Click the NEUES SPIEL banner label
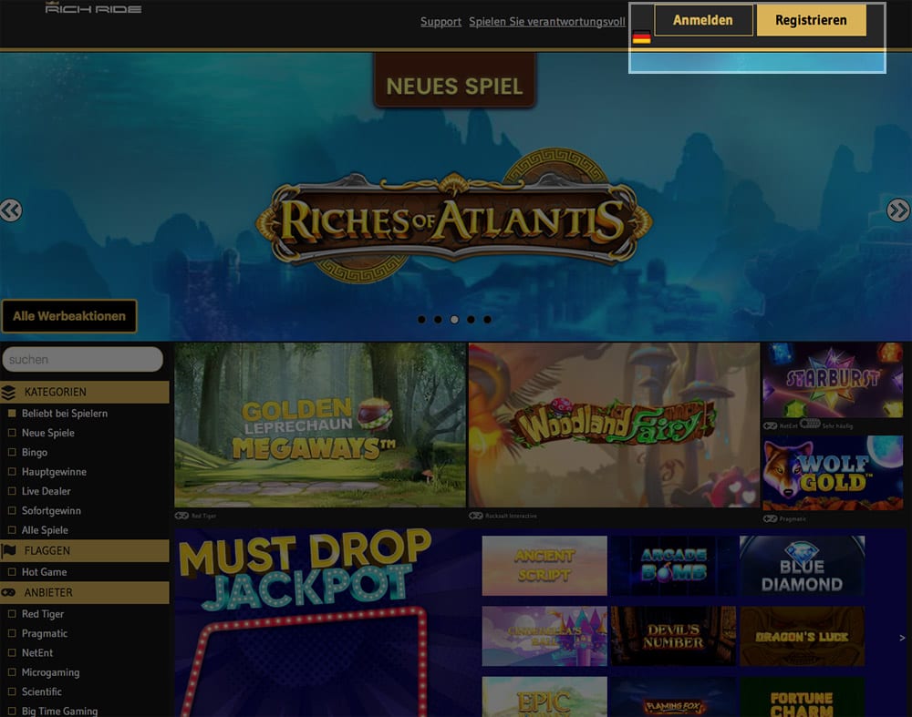 click(x=454, y=81)
